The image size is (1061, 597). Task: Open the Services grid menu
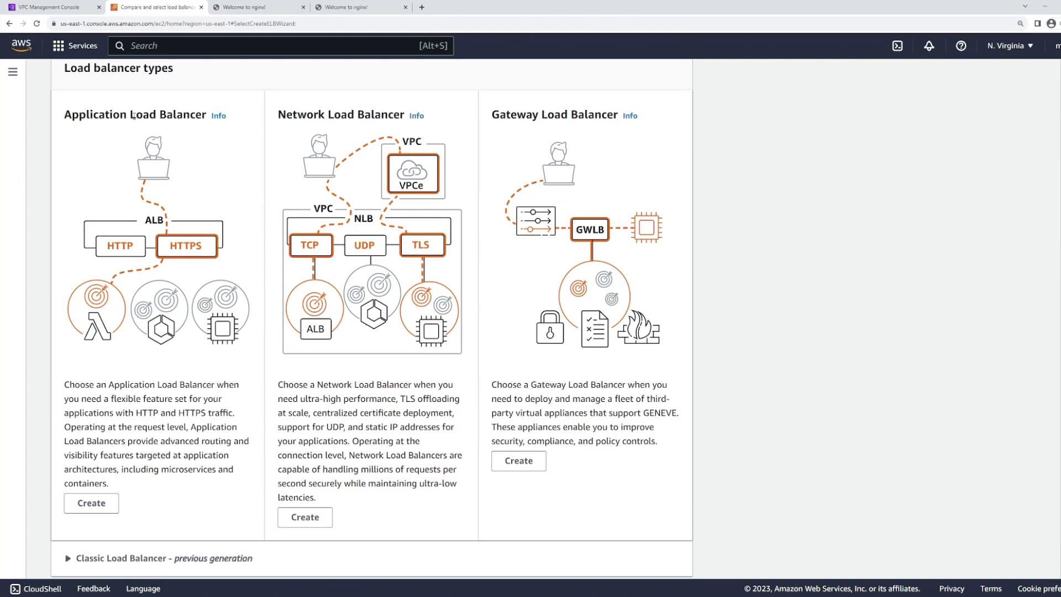(75, 46)
